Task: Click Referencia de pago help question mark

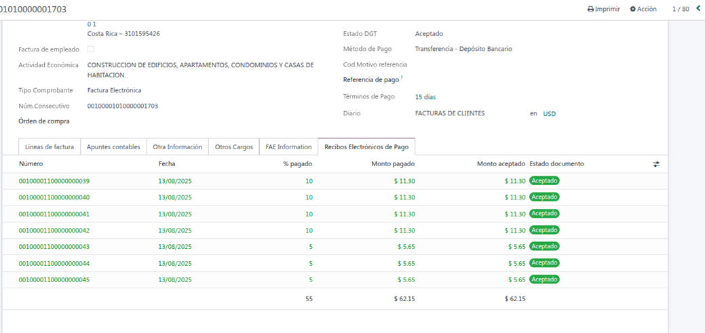Action: [x=402, y=78]
